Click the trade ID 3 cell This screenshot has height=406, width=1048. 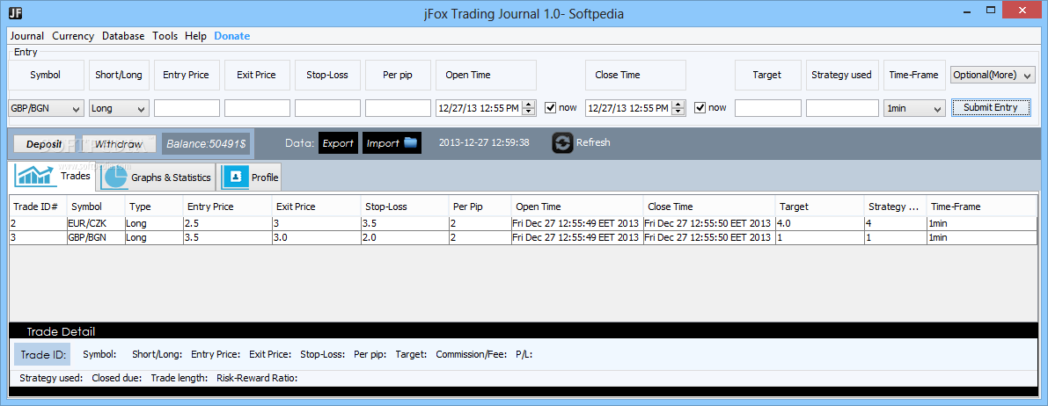(x=38, y=238)
